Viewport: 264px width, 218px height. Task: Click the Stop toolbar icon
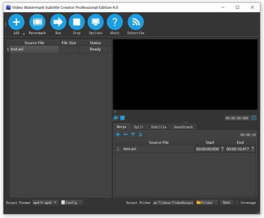pyautogui.click(x=77, y=22)
